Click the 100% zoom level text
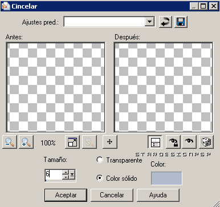Image resolution: width=220 pixels, height=207 pixels. [48, 143]
